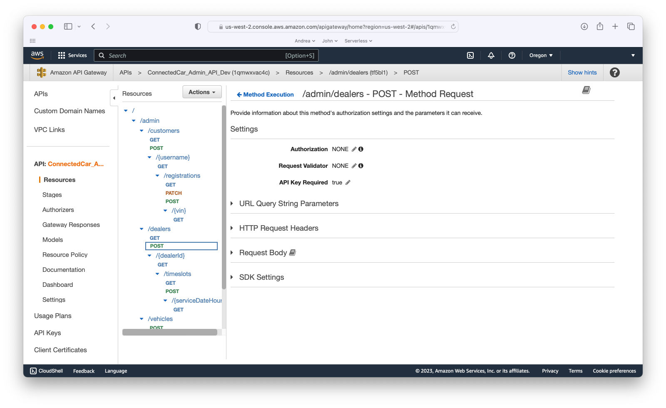Image resolution: width=666 pixels, height=408 pixels.
Task: Collapse the /admin resource tree node
Action: 134,121
